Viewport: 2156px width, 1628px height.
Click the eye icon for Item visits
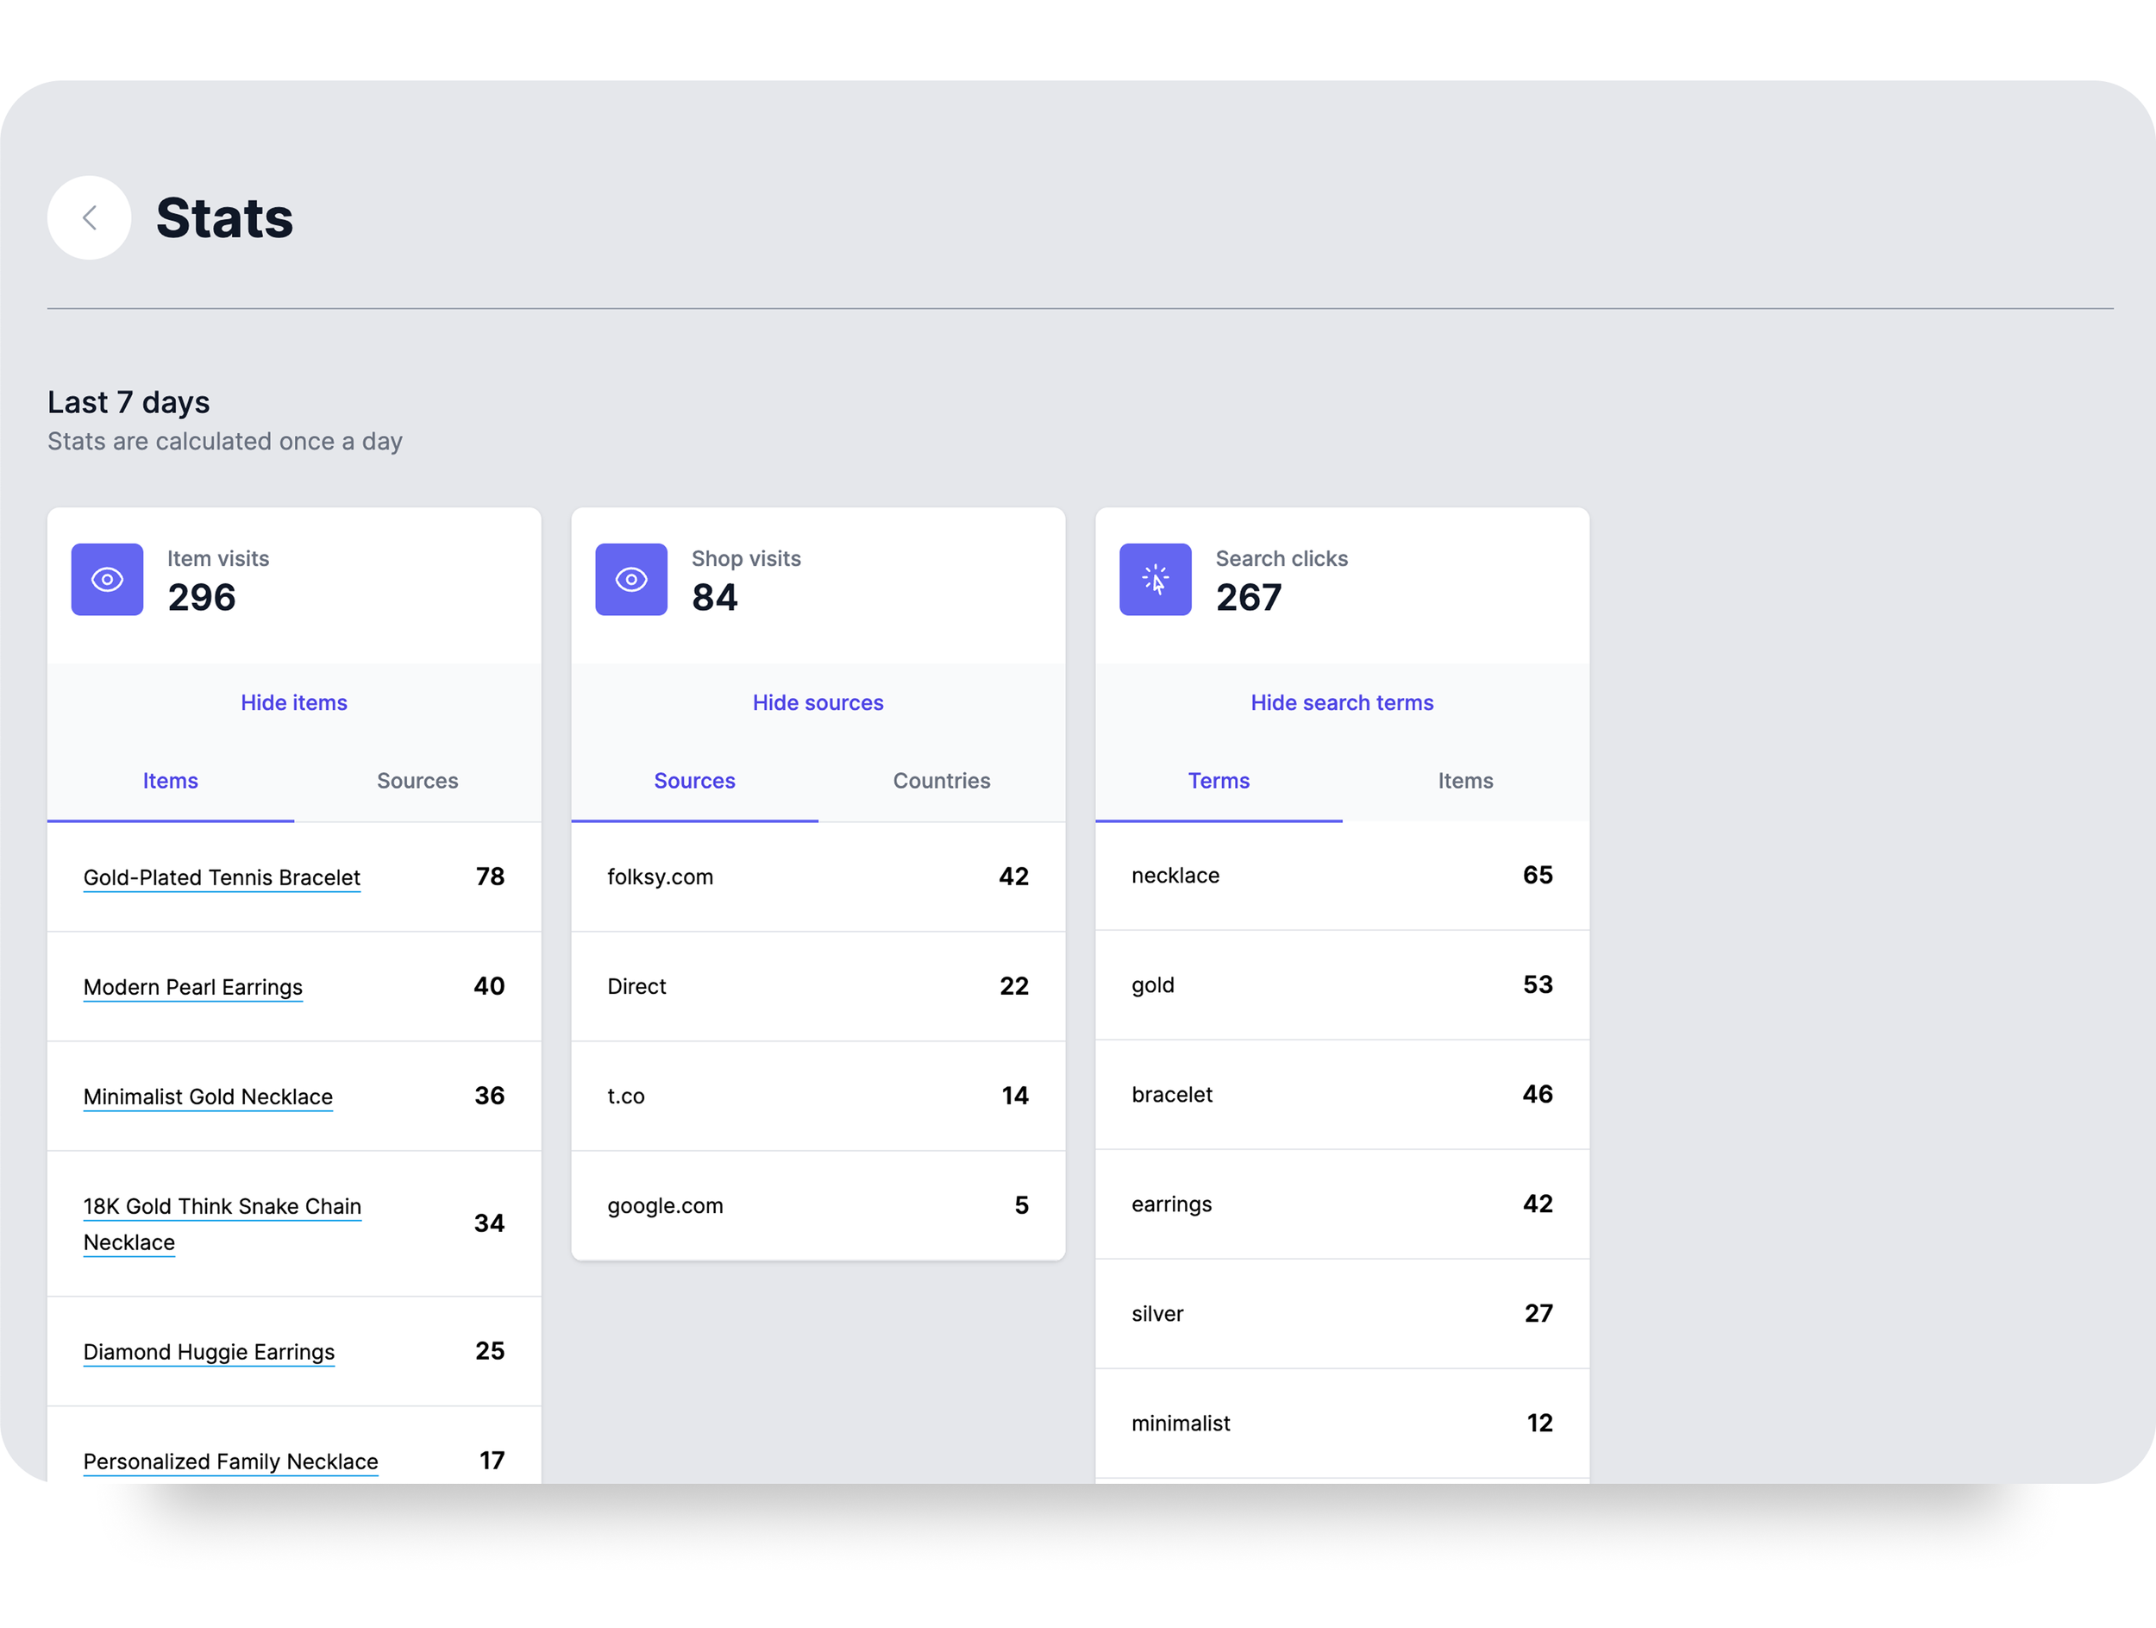pos(107,579)
